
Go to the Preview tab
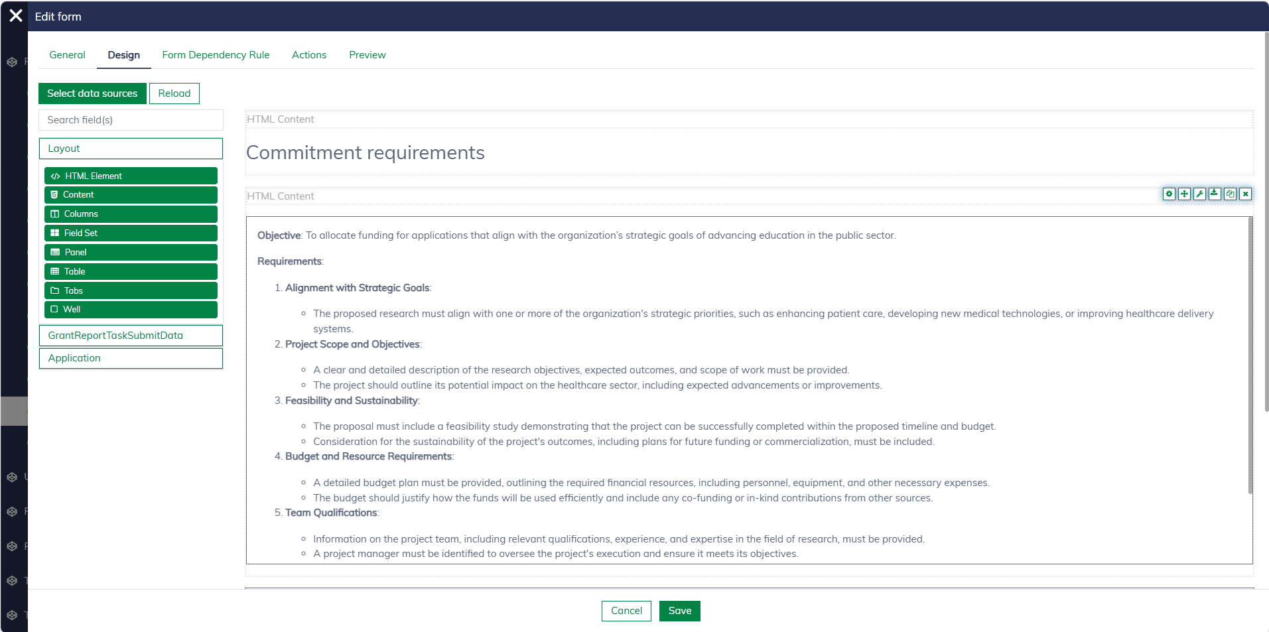(x=367, y=55)
